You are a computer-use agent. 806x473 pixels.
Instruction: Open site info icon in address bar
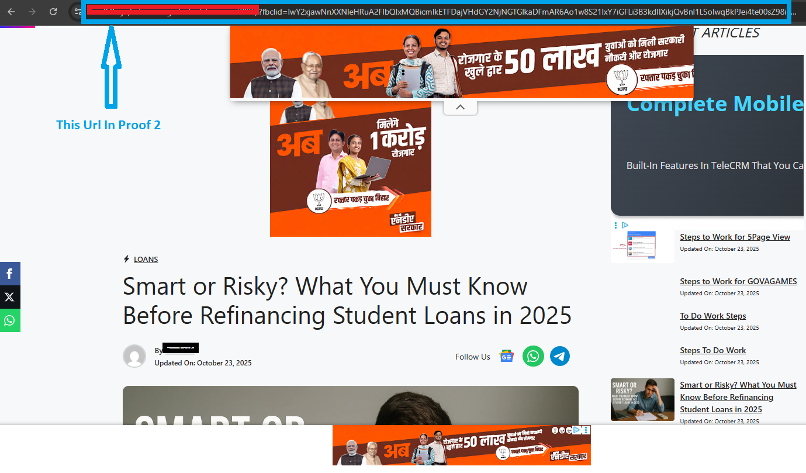click(77, 12)
